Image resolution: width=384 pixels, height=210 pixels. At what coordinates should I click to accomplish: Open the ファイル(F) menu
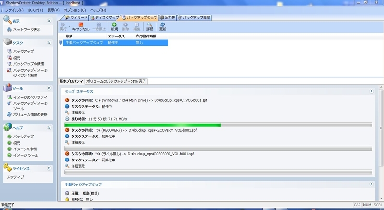(14, 10)
